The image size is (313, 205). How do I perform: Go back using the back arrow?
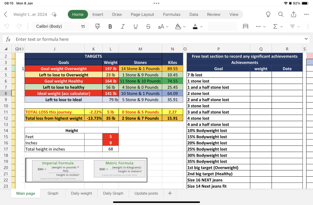[5, 14]
